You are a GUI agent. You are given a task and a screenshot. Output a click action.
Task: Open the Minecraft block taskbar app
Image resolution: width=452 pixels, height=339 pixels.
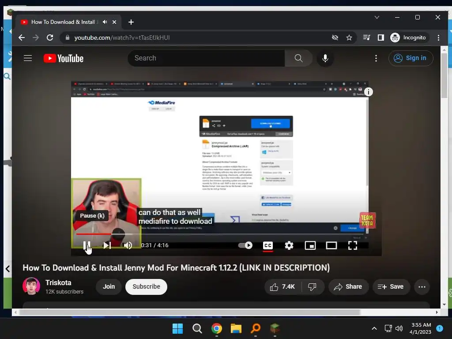(x=275, y=328)
